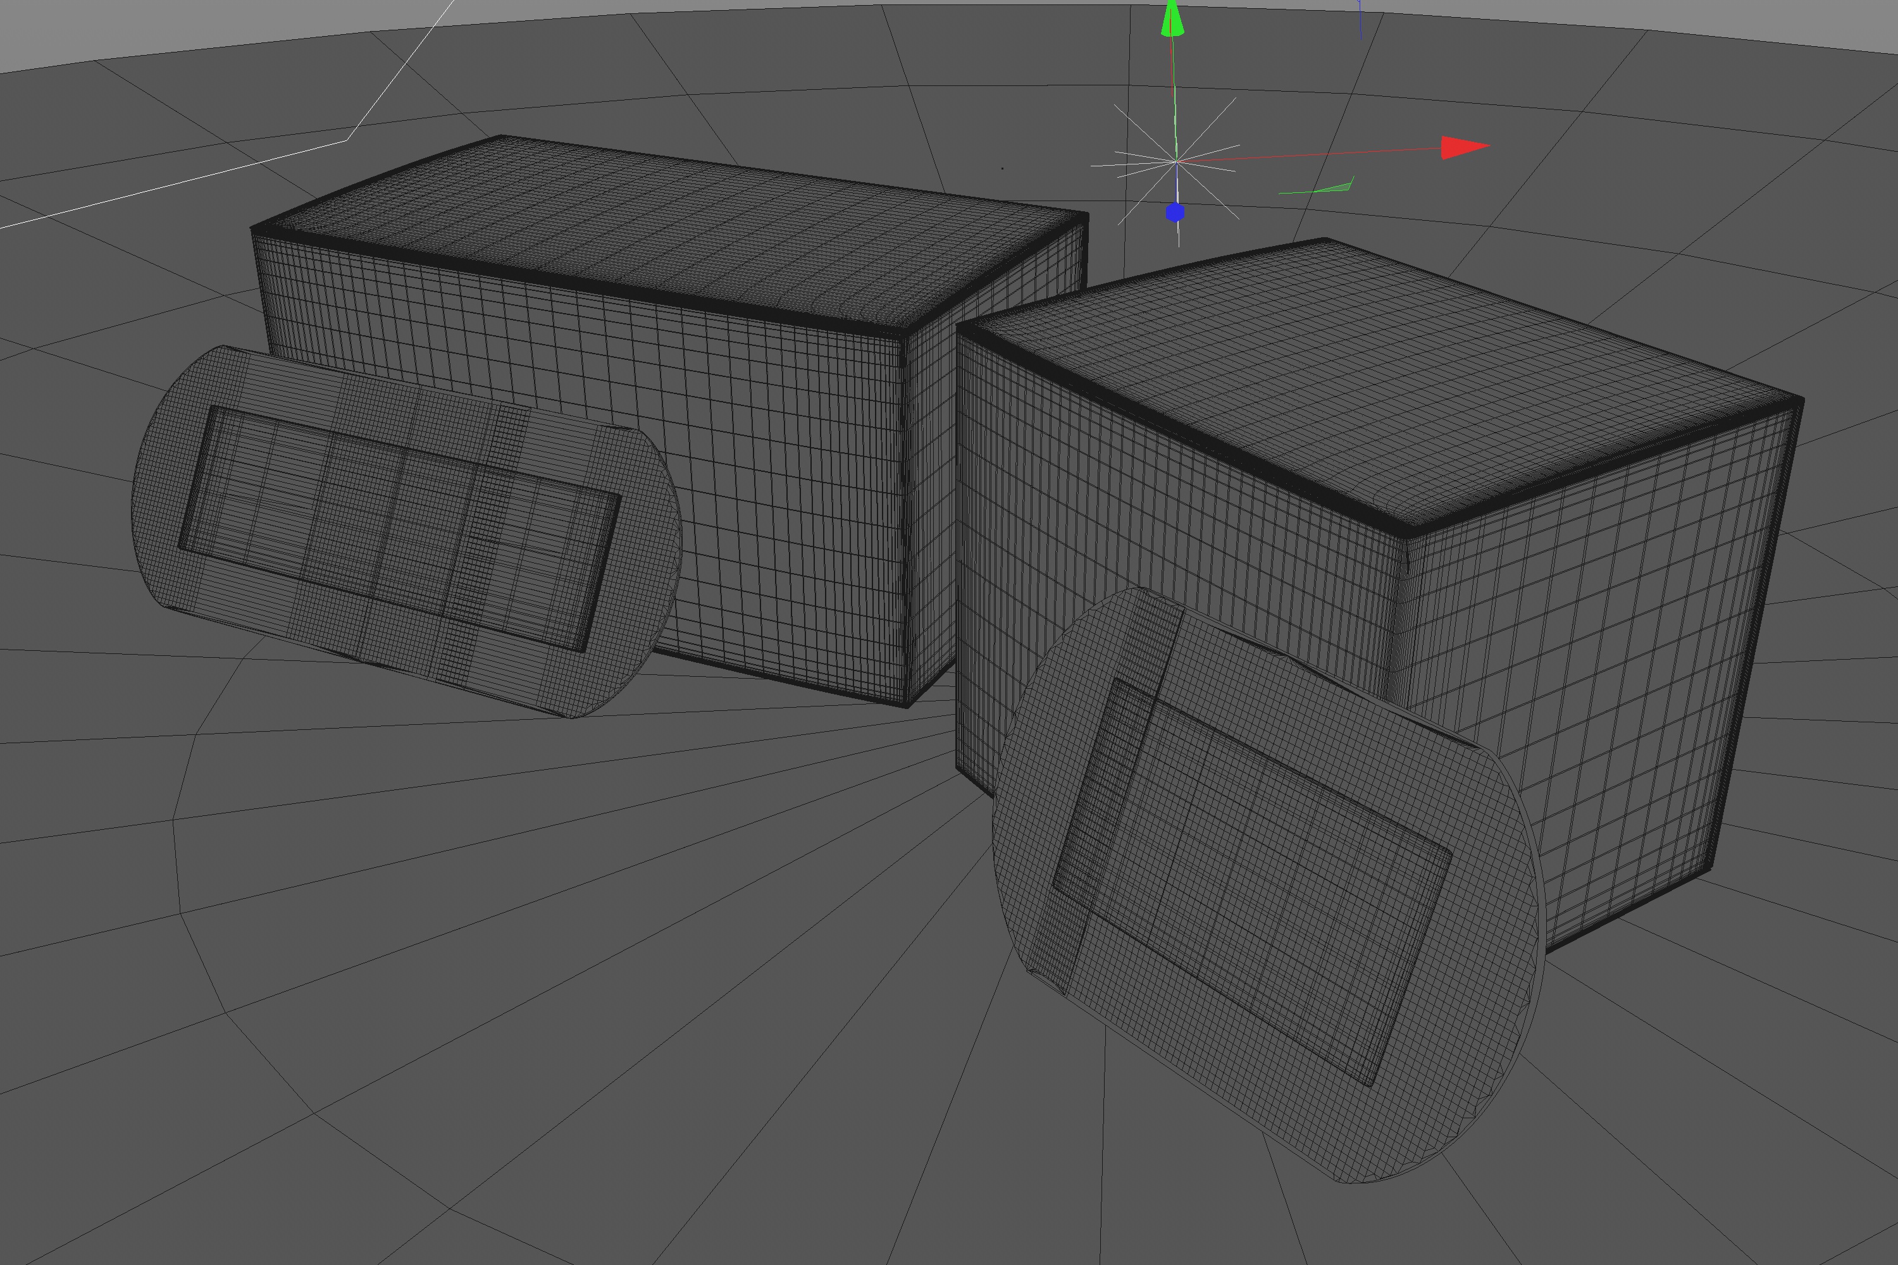Click the thin blue line near horizon

pyautogui.click(x=1361, y=20)
